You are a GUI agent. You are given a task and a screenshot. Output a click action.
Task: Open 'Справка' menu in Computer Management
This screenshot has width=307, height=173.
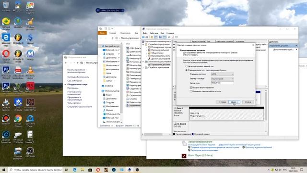coord(170,33)
